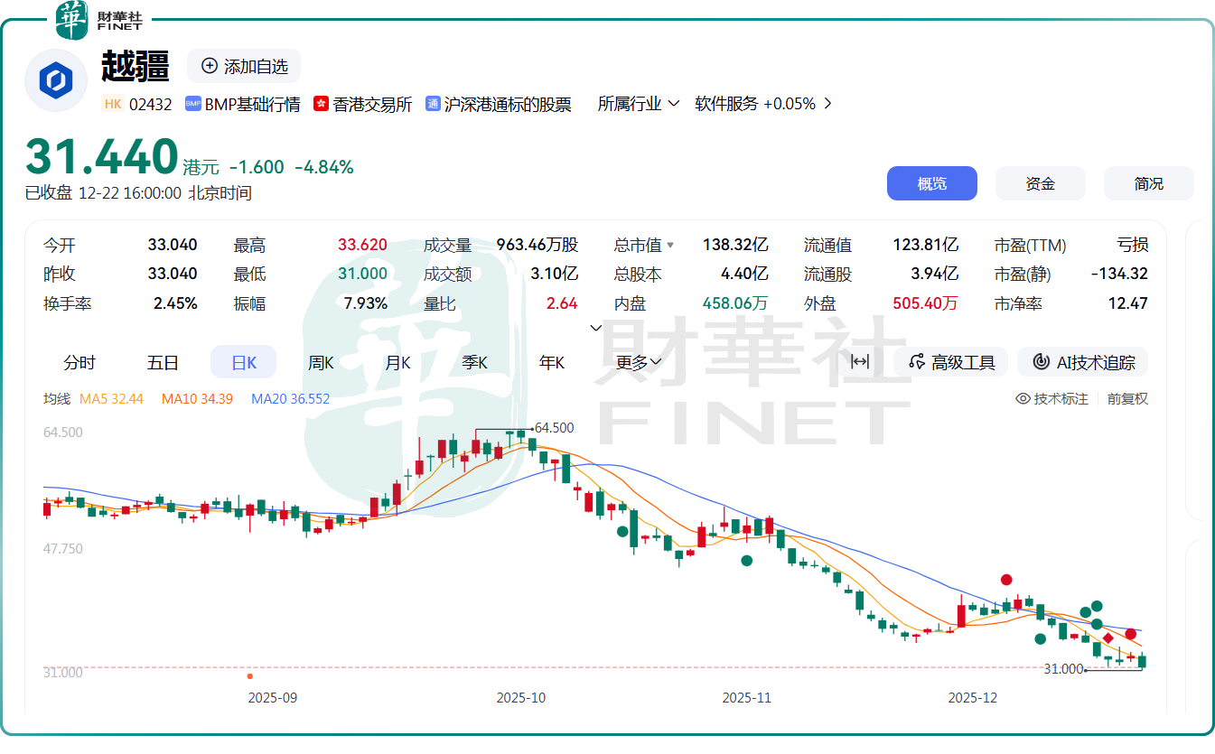Click the BMP基础行情 badge
Viewport: 1215px width, 754px height.
pyautogui.click(x=243, y=104)
